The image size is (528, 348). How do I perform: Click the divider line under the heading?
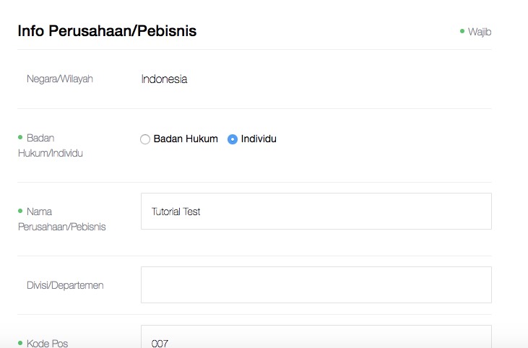pyautogui.click(x=254, y=49)
